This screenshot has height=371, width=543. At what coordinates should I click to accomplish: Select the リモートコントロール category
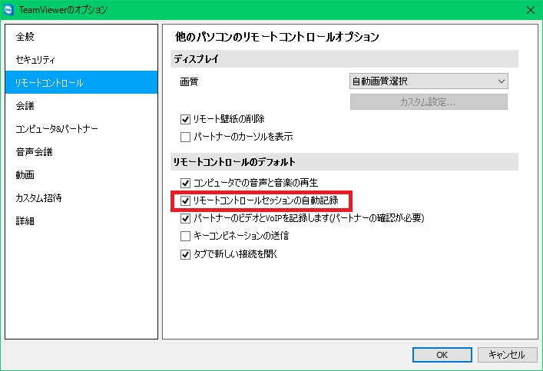click(x=81, y=82)
